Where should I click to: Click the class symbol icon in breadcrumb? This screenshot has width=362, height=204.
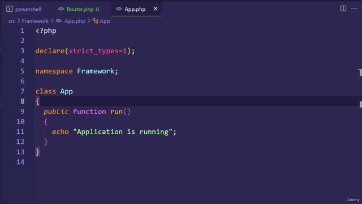[x=96, y=21]
